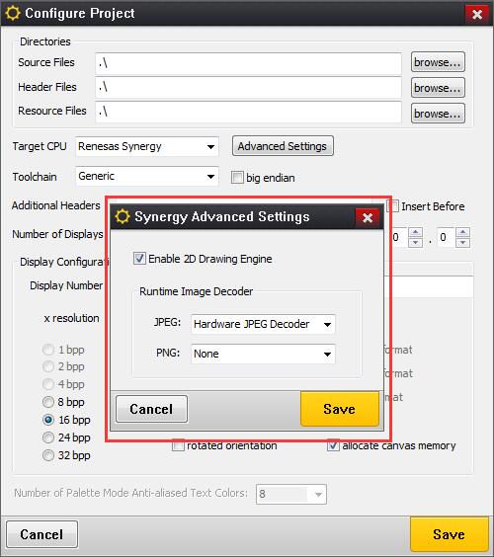Click the Advanced Settings button

283,145
